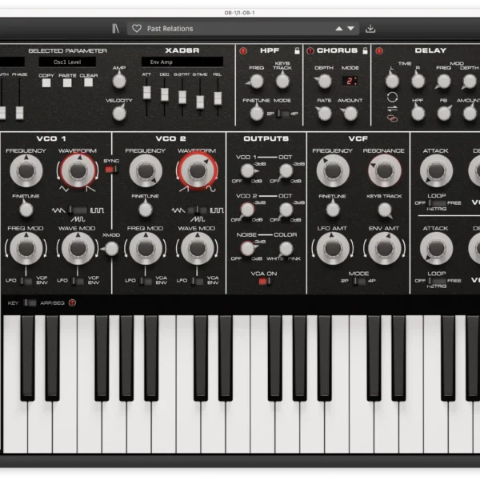Viewport: 480px width, 480px height.
Task: Select the Osc1 Level parameter display
Action: [x=67, y=62]
